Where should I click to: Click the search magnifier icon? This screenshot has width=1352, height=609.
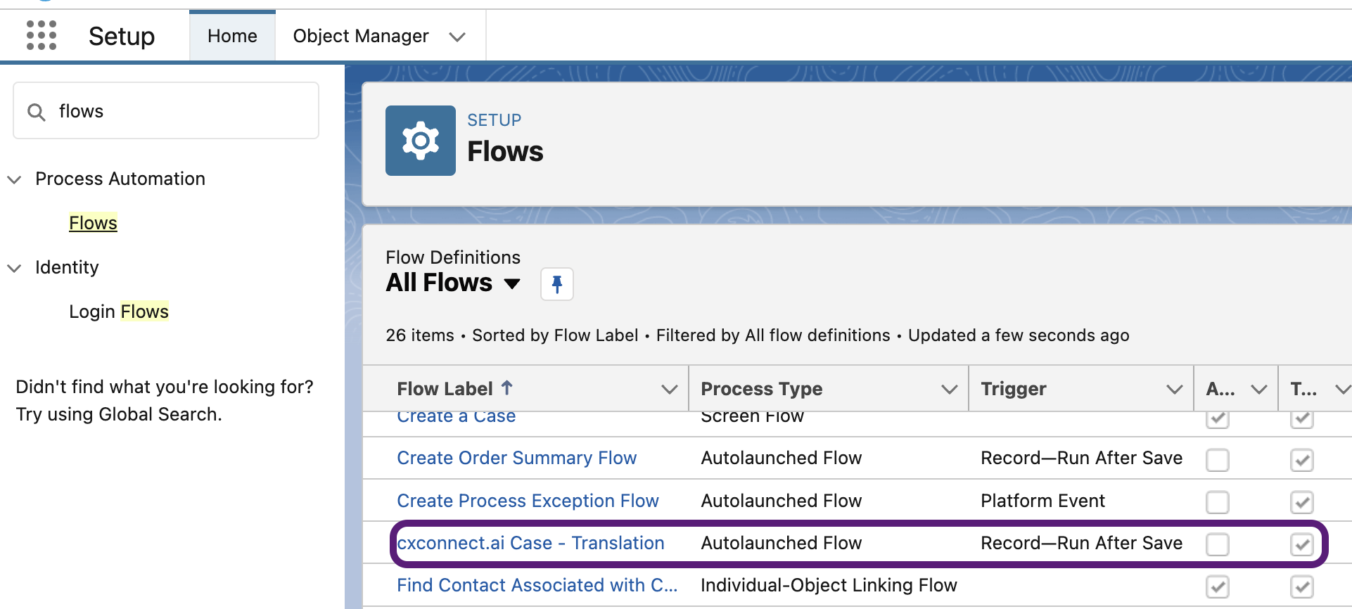[x=37, y=112]
